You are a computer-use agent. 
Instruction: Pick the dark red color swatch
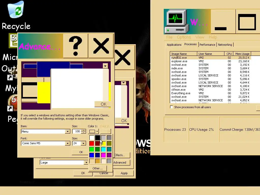point(97,144)
